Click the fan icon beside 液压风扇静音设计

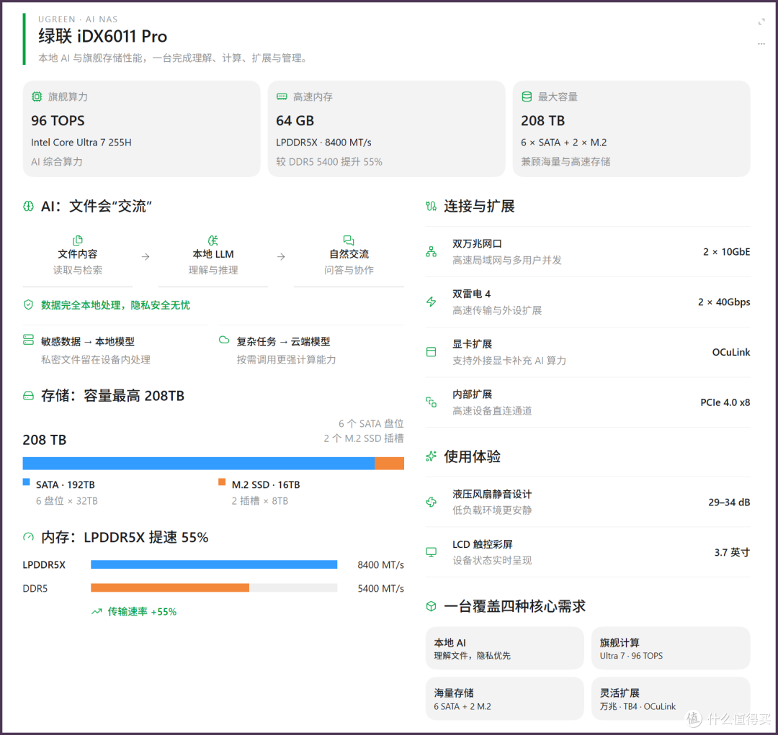432,502
